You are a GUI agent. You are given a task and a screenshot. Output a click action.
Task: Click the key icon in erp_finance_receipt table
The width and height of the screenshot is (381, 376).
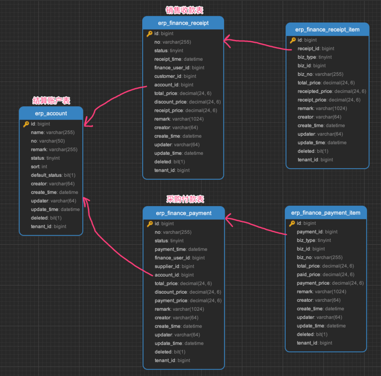tap(150, 33)
